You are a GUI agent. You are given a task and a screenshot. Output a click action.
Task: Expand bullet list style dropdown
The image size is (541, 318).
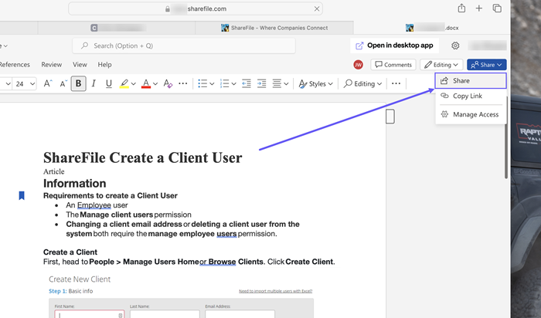tap(212, 83)
